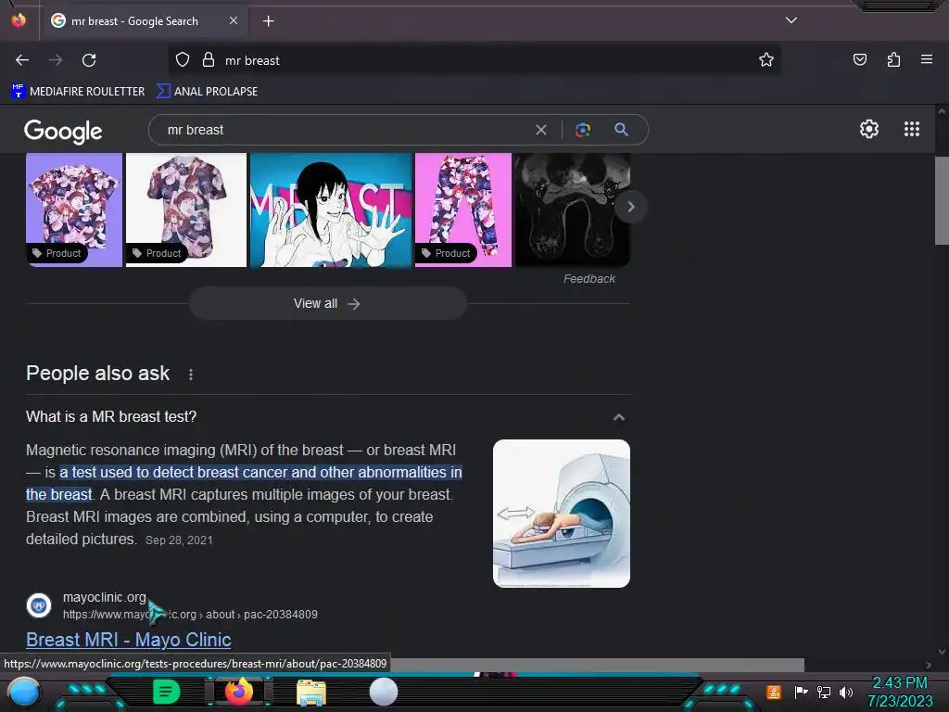The image size is (949, 712).
Task: Click the vertical page scrollbar thumb
Action: 942,200
